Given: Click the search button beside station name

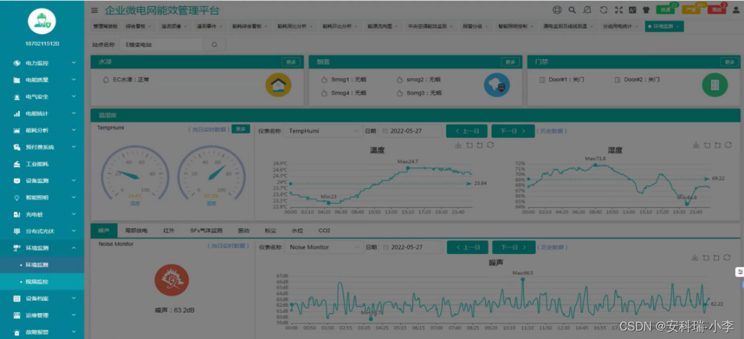Looking at the screenshot, I should 214,44.
